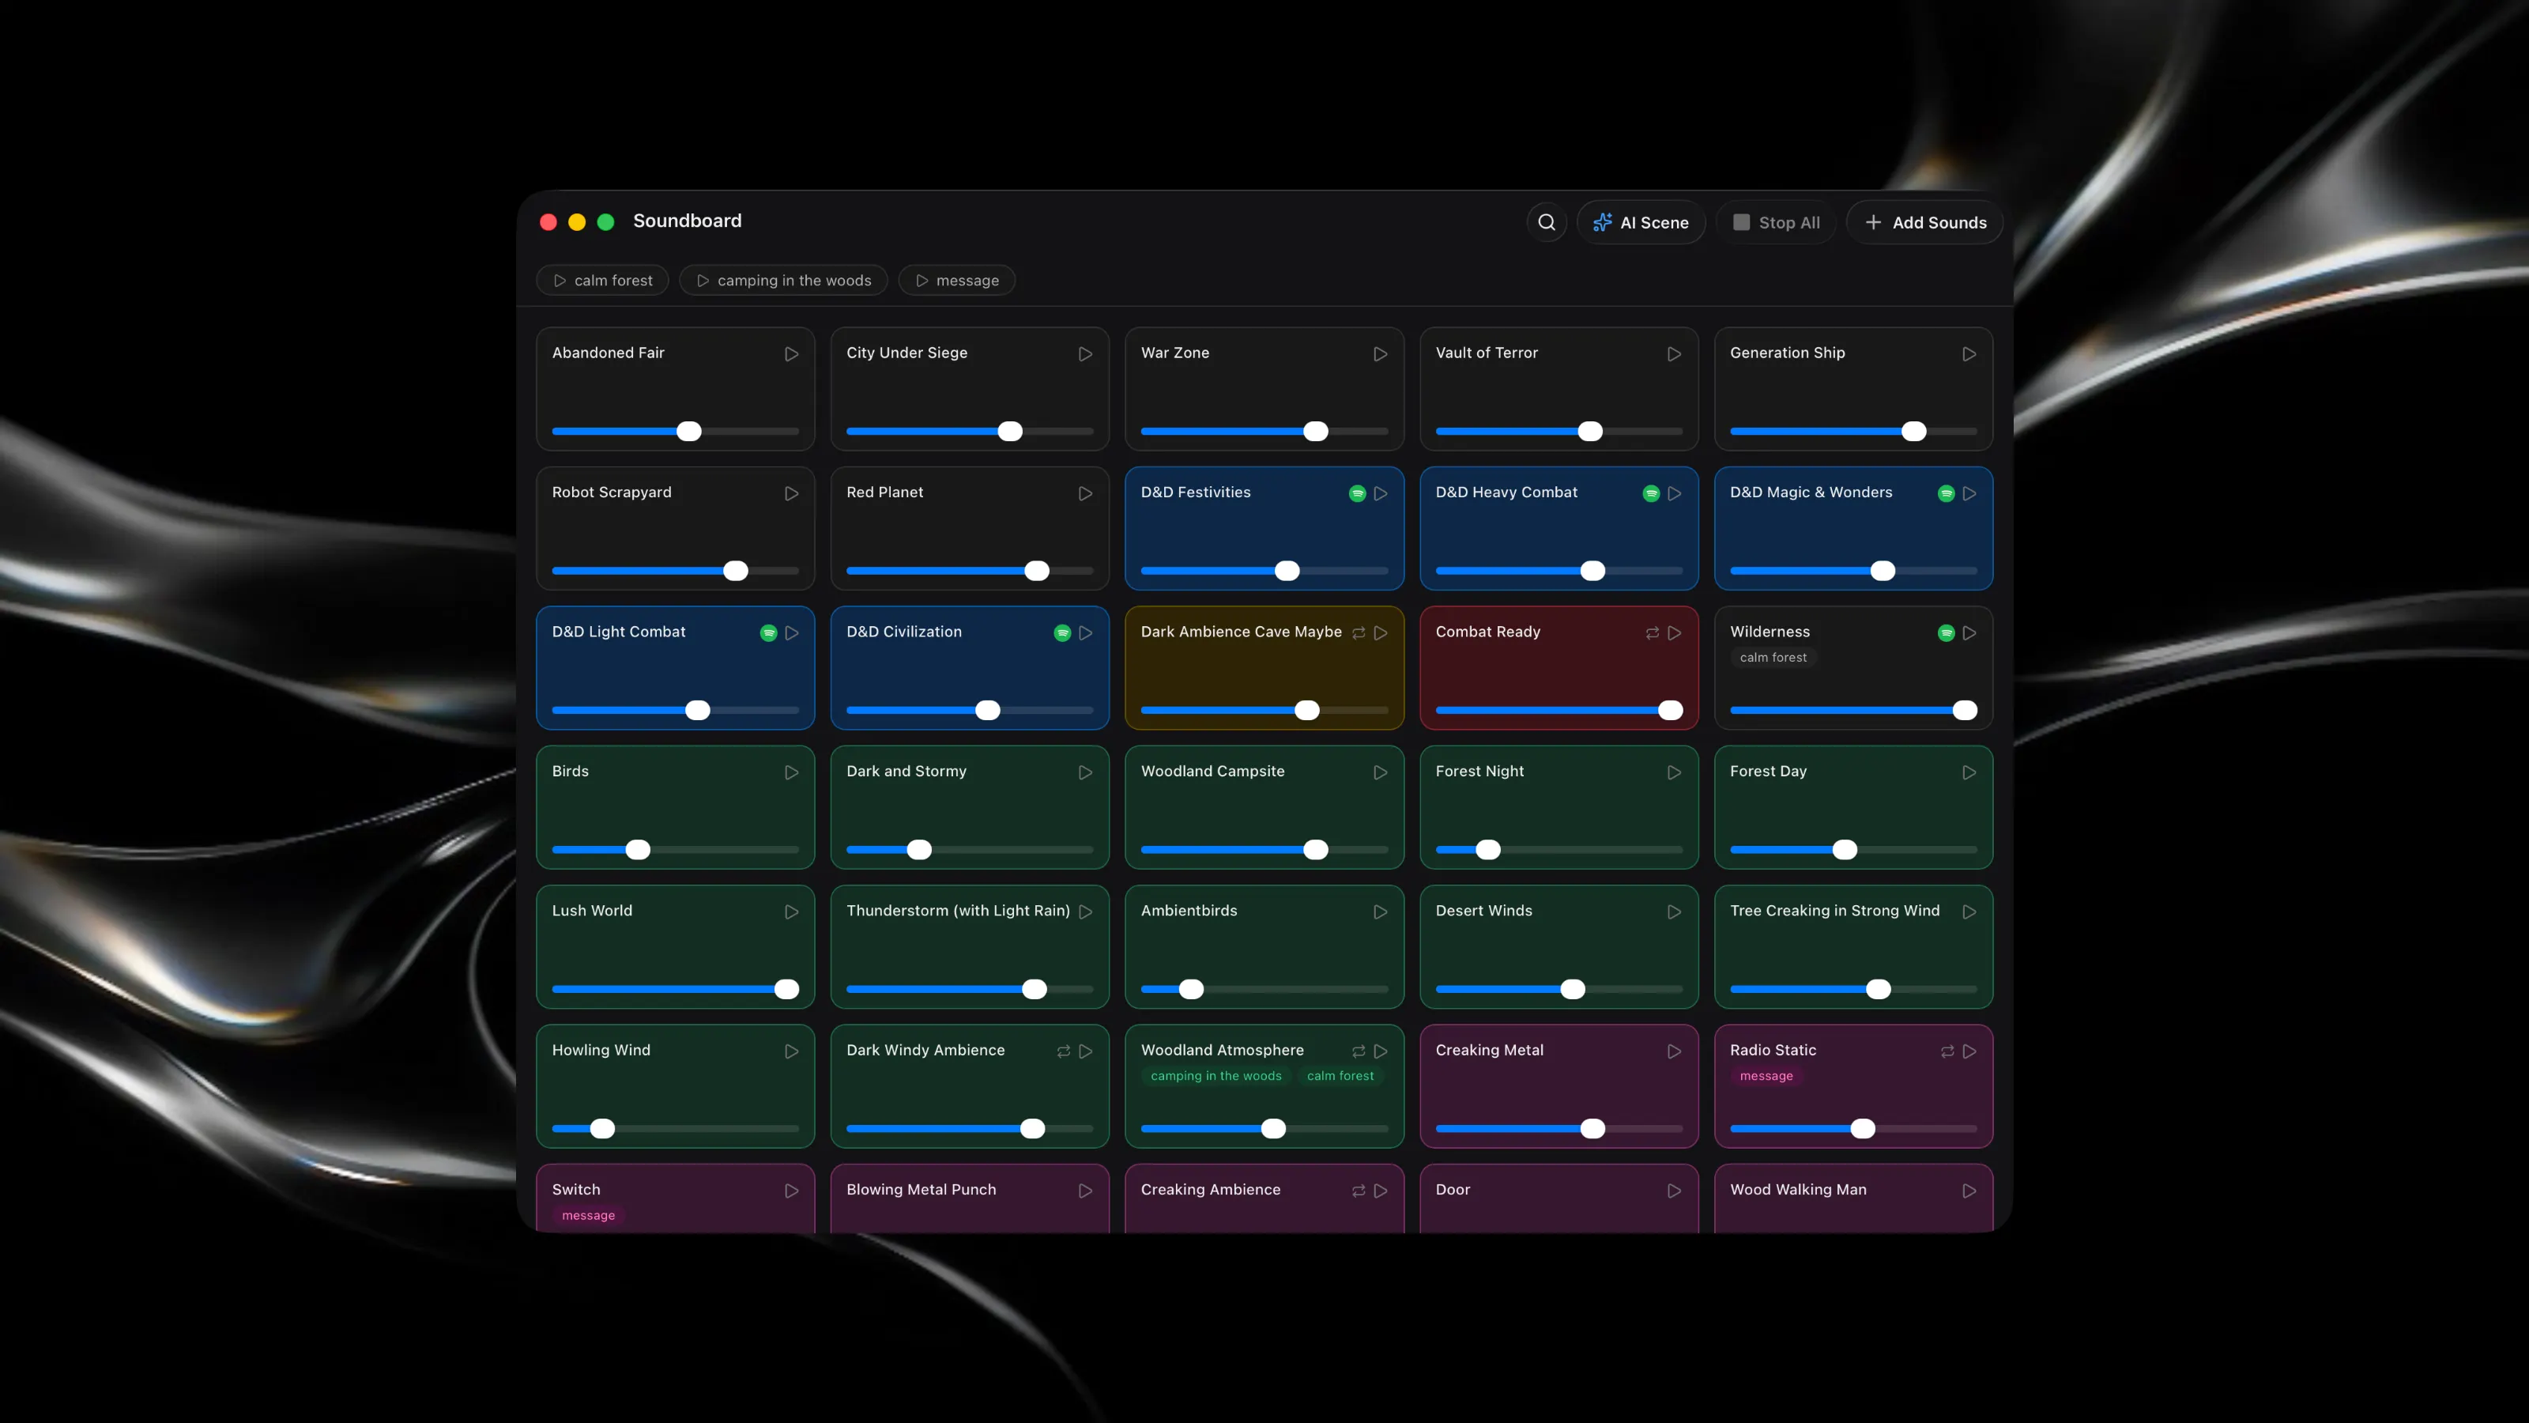Open the search magnifier icon
This screenshot has width=2529, height=1423.
1547,222
